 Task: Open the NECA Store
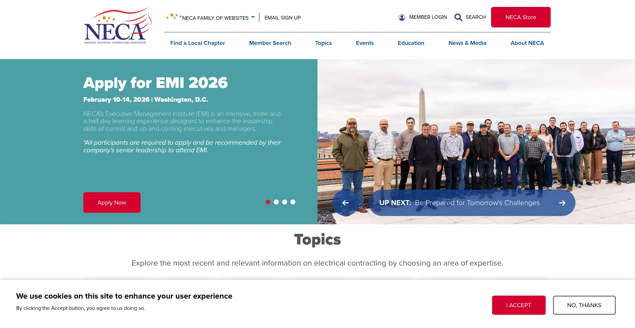tap(521, 17)
